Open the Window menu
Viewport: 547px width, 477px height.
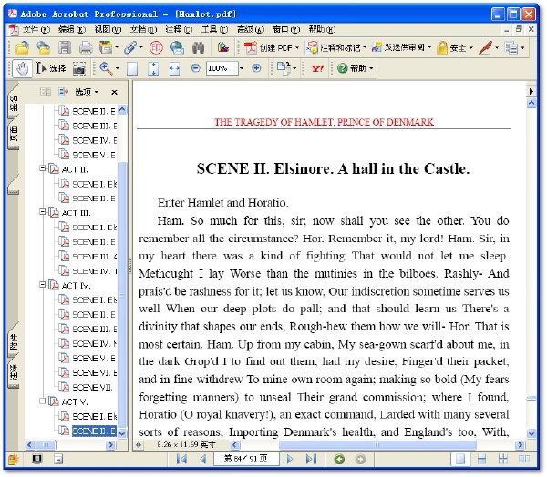(286, 29)
